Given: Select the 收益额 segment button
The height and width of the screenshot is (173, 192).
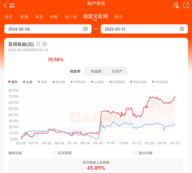Looking at the screenshot, I should pos(96,71).
